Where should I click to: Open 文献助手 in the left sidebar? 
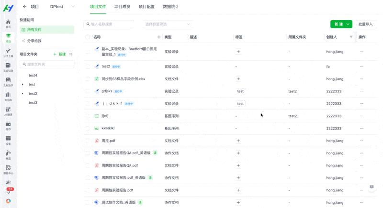[8, 82]
